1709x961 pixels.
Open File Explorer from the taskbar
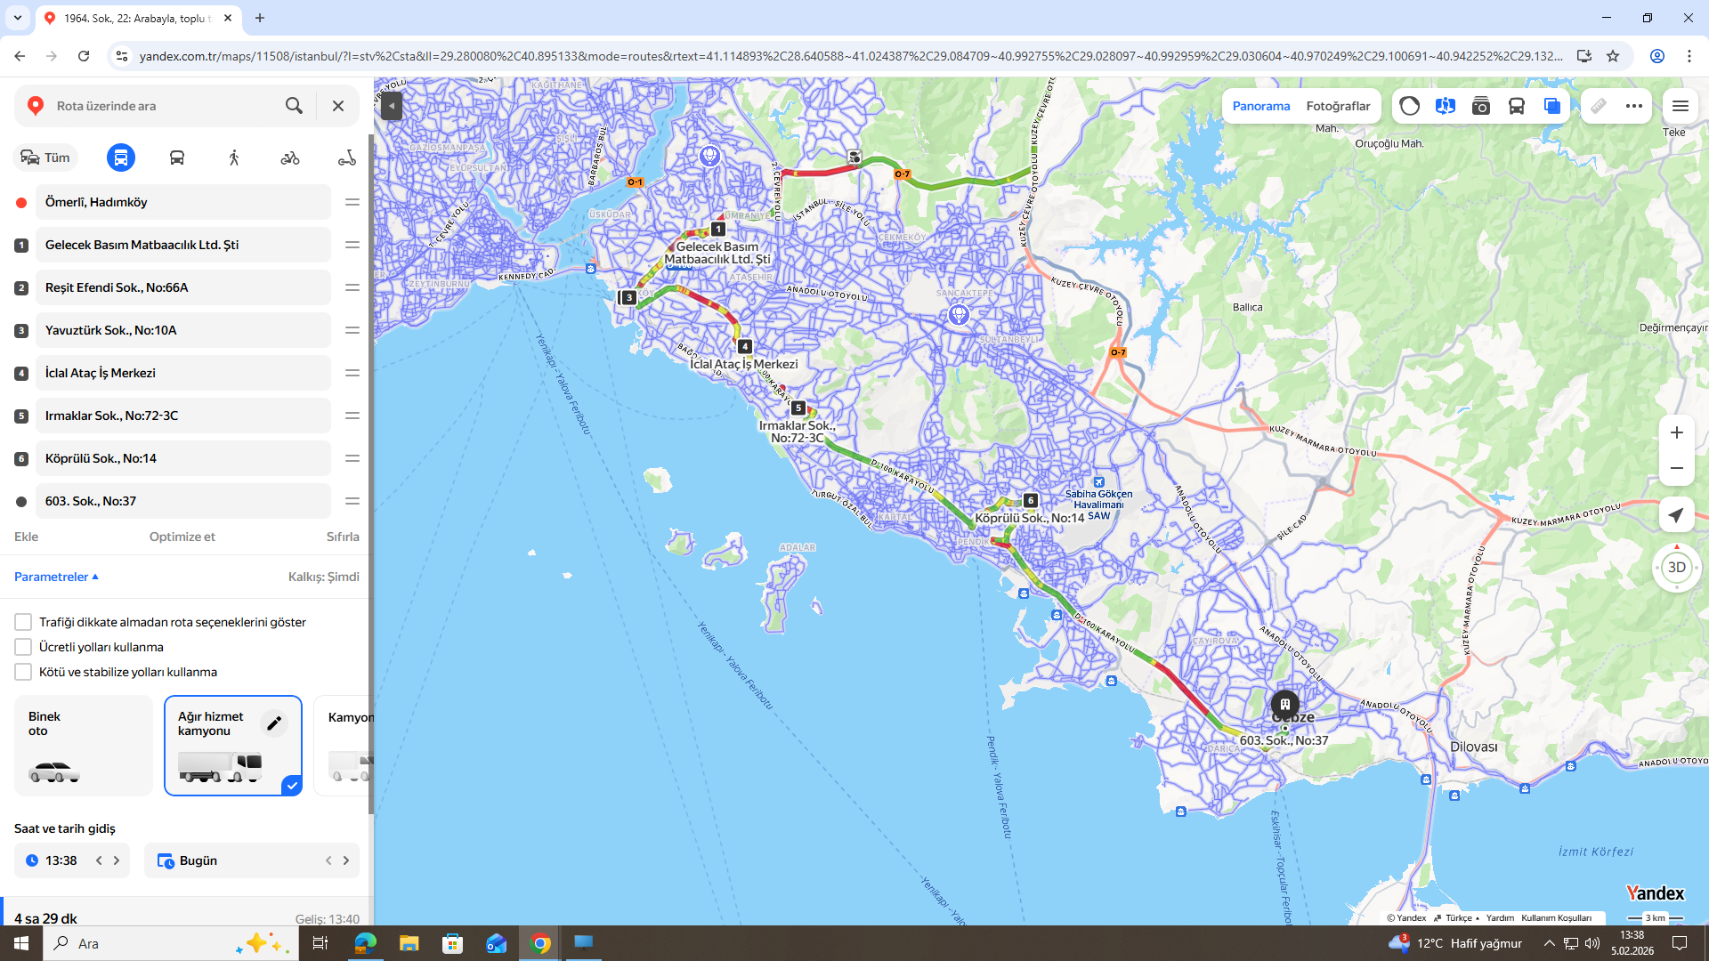click(x=409, y=943)
